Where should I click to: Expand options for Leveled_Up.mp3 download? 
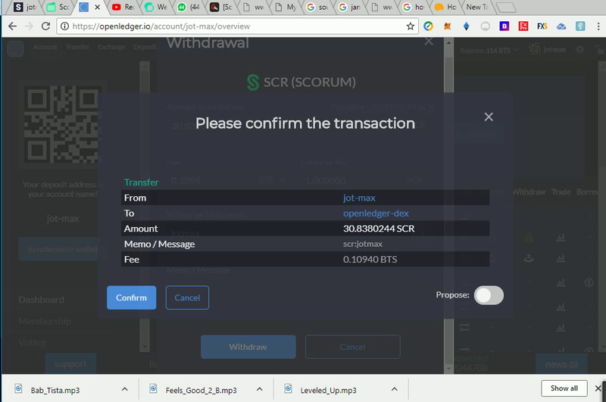coord(394,389)
